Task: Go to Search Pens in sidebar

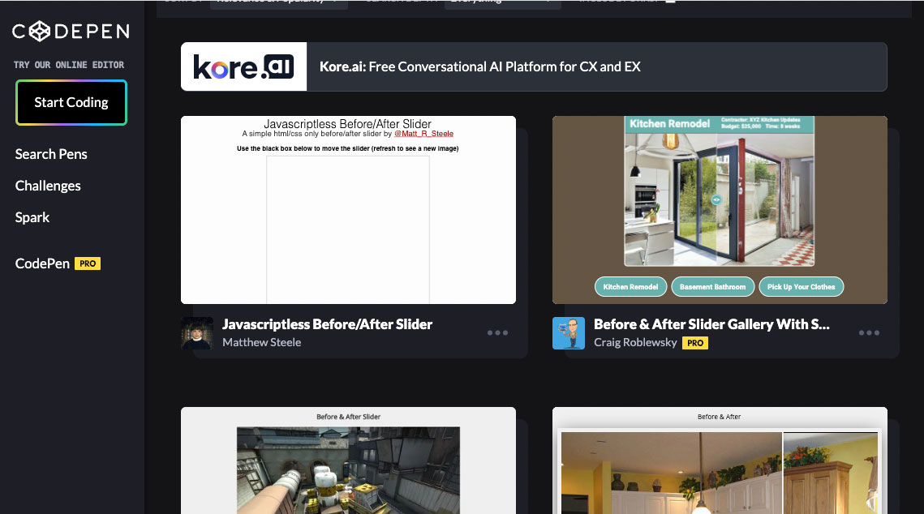Action: pyautogui.click(x=51, y=154)
